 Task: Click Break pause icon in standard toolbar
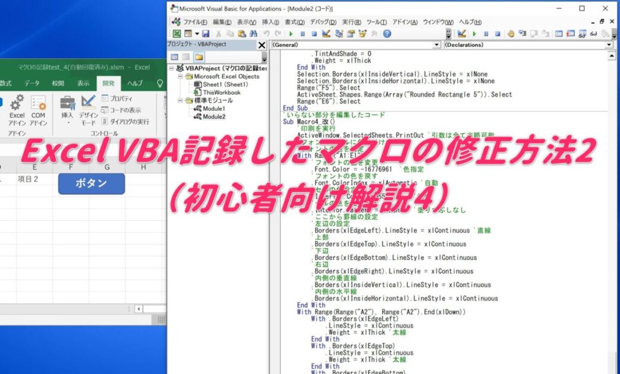pyautogui.click(x=303, y=34)
